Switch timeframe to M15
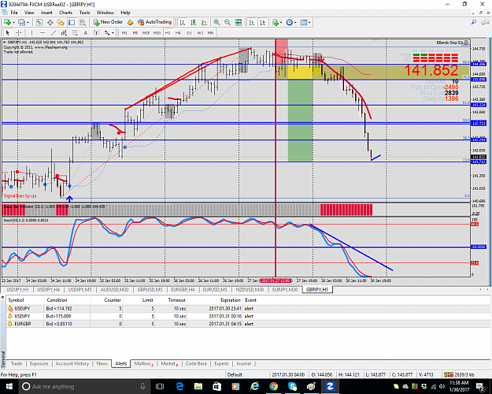The image size is (492, 394). (x=146, y=32)
